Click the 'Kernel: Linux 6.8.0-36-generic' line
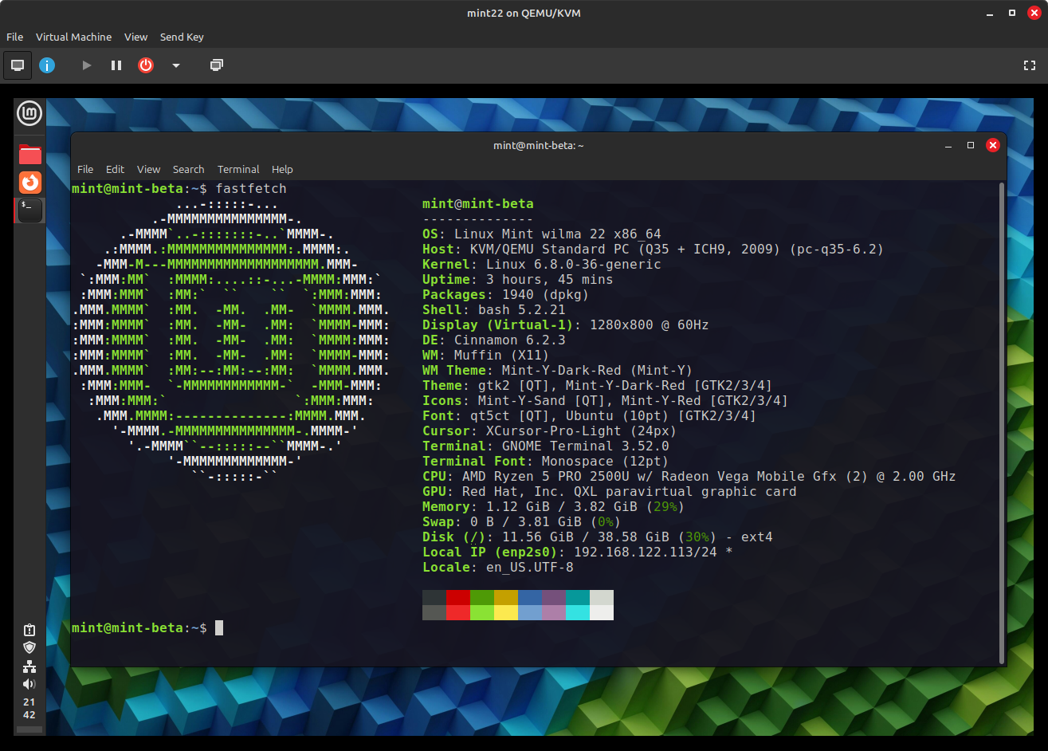The image size is (1048, 751). point(542,265)
